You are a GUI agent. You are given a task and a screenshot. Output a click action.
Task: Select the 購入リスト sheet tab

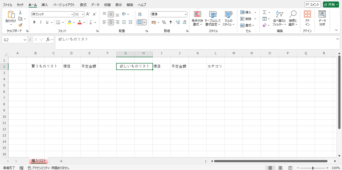[38, 161]
